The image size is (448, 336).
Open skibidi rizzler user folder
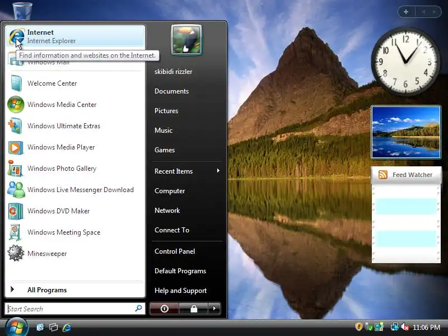click(x=173, y=72)
